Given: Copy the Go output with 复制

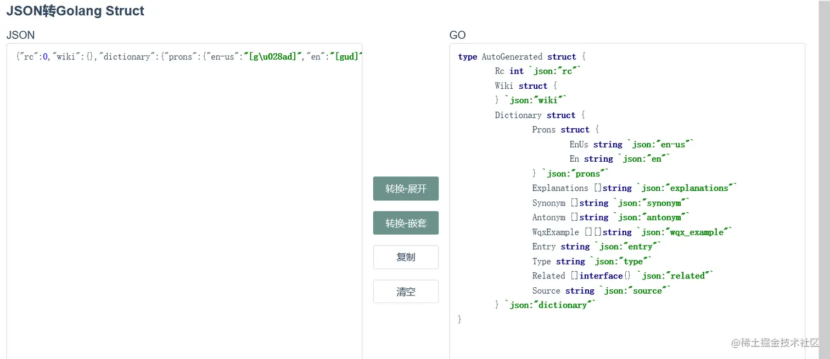Looking at the screenshot, I should pyautogui.click(x=406, y=257).
